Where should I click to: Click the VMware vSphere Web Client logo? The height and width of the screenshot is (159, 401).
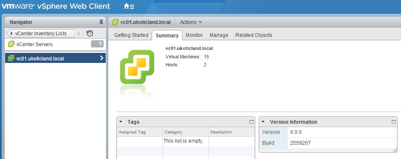tap(56, 6)
